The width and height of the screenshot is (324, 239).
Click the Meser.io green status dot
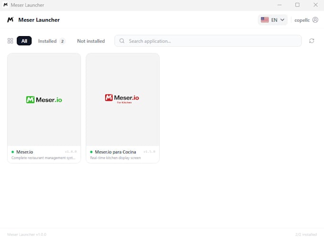(12, 152)
